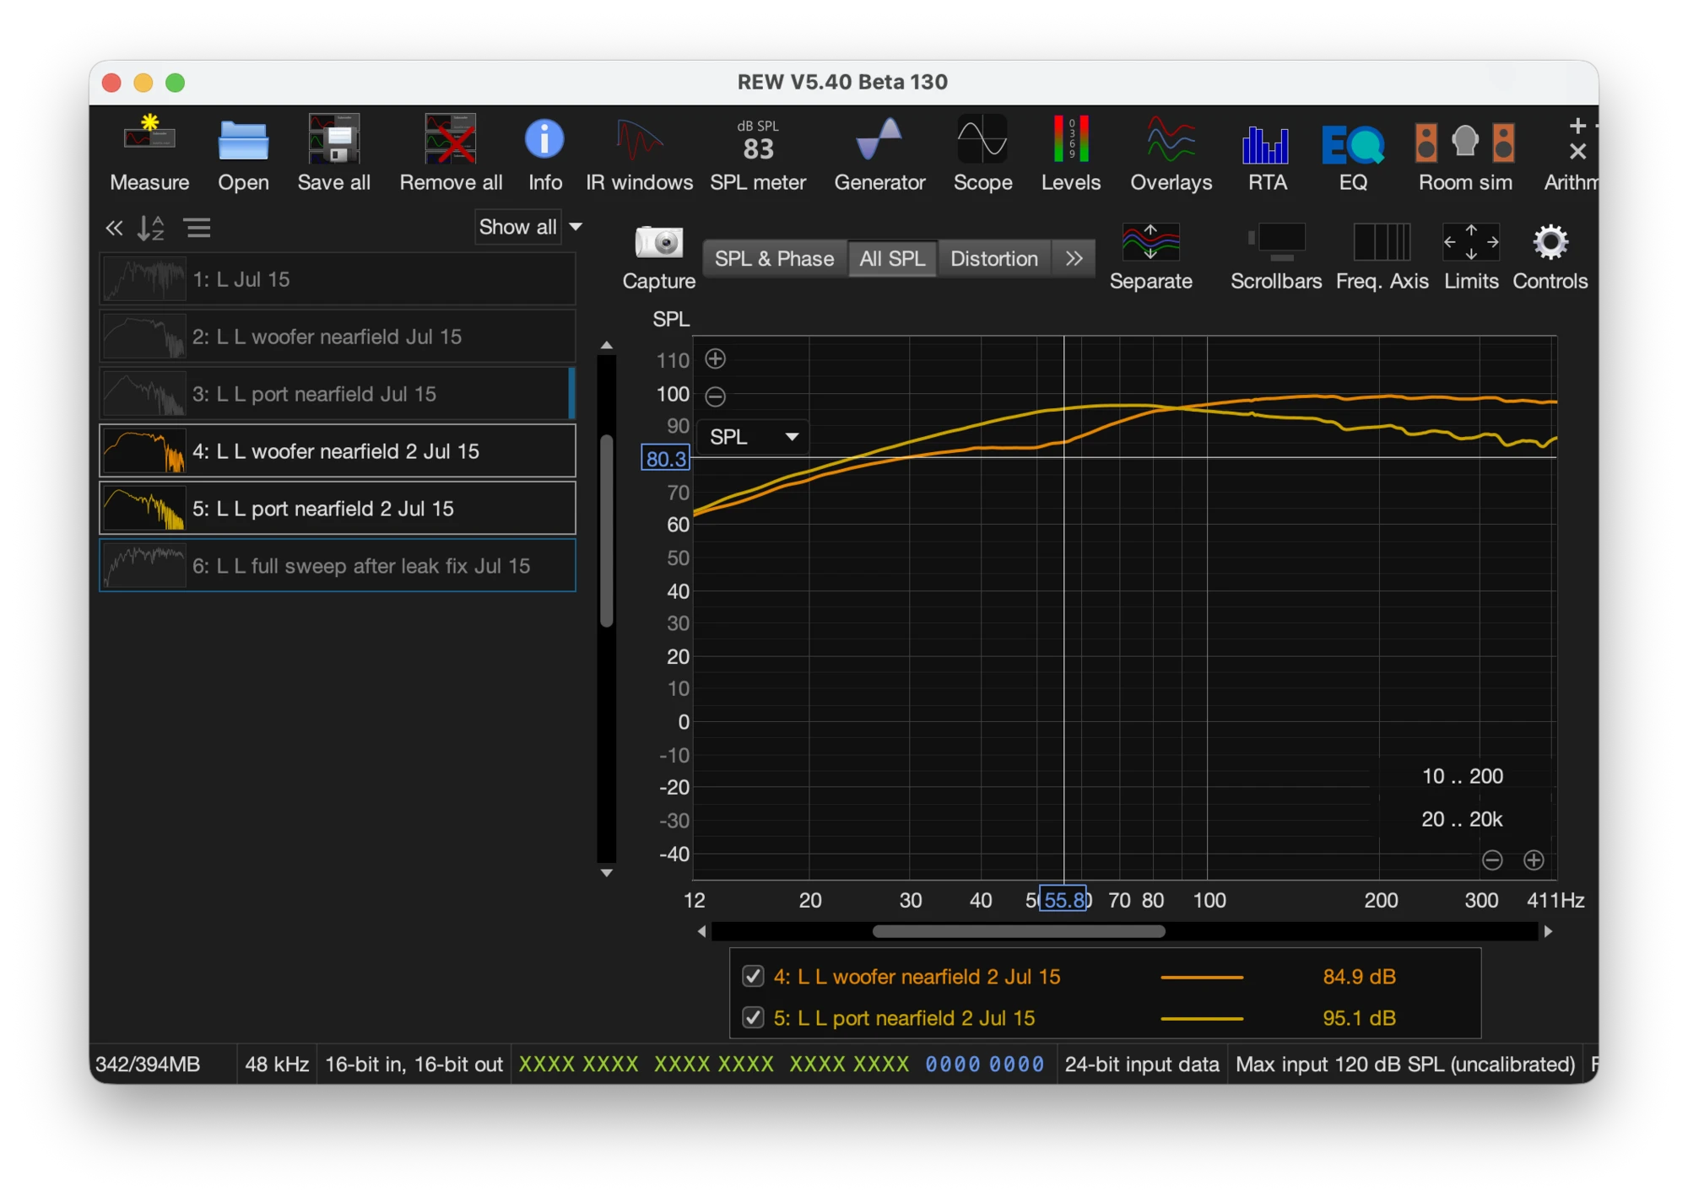
Task: Collapse the measurements panel with double chevron
Action: click(x=114, y=228)
